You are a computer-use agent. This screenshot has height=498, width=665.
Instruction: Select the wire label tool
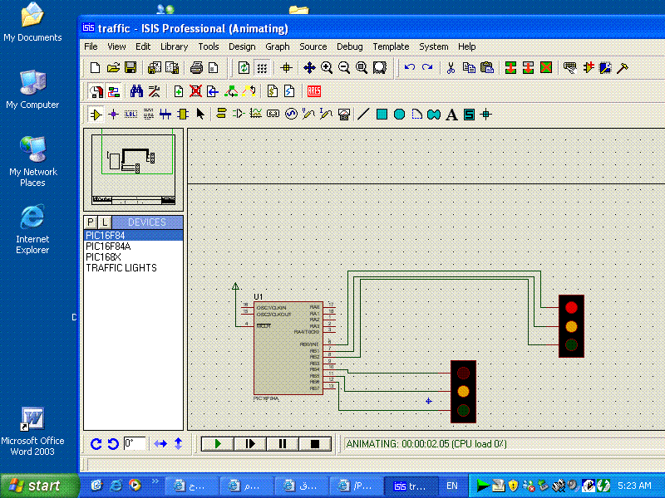[x=131, y=115]
